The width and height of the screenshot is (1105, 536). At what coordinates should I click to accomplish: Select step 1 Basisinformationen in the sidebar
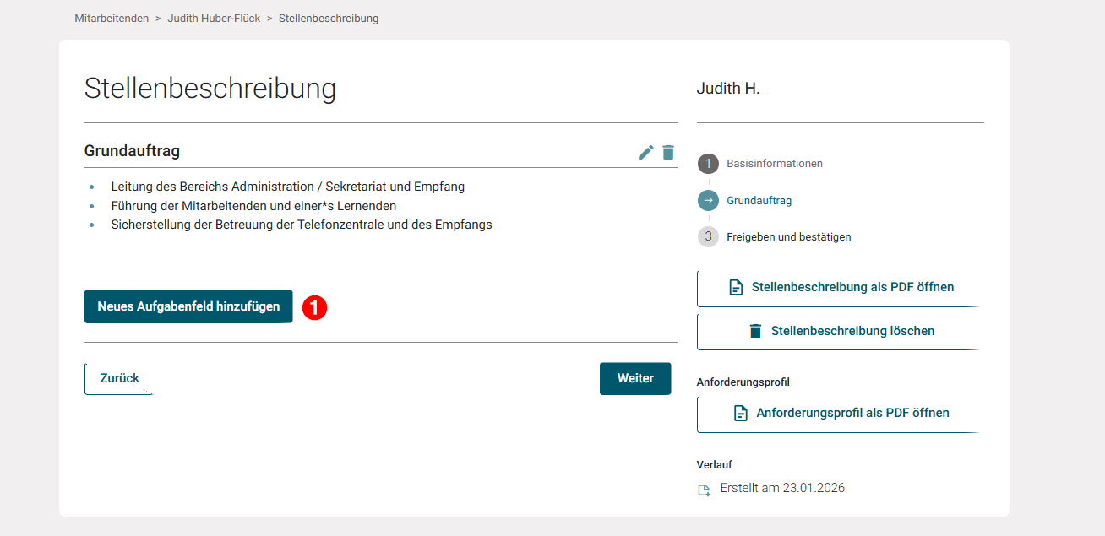pyautogui.click(x=775, y=163)
